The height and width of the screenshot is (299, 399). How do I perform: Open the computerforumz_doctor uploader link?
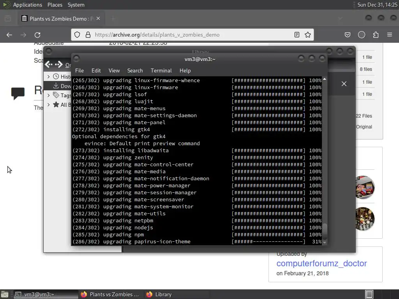click(x=321, y=264)
